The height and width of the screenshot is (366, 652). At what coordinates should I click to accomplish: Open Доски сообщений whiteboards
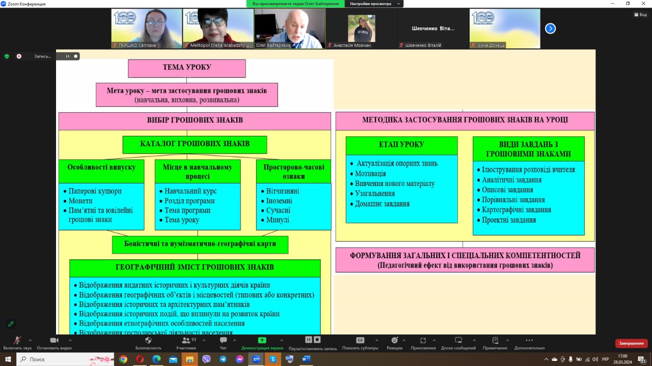(458, 341)
